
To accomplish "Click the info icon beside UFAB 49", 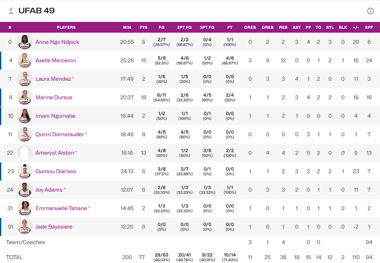I will [x=370, y=11].
